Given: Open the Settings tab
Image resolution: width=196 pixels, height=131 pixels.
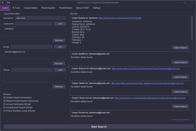Looking at the screenshot, I should pos(97,8).
